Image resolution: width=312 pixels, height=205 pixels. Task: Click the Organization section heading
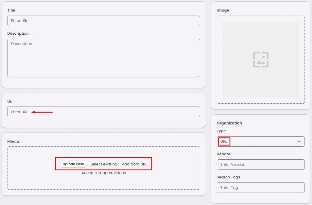tap(229, 123)
